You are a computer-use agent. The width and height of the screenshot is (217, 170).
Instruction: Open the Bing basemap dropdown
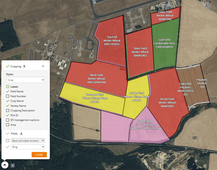click(x=27, y=147)
